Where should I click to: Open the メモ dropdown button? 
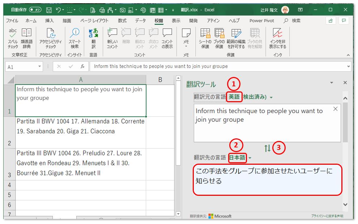pos(186,38)
